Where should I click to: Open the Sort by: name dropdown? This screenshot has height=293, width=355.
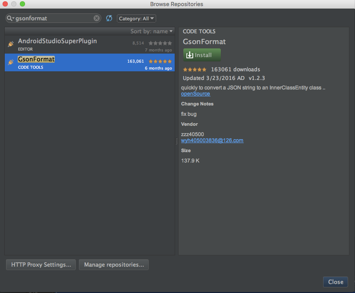coord(151,31)
